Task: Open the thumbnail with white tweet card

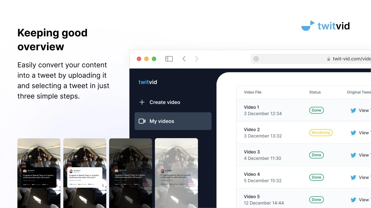Action: click(85, 173)
